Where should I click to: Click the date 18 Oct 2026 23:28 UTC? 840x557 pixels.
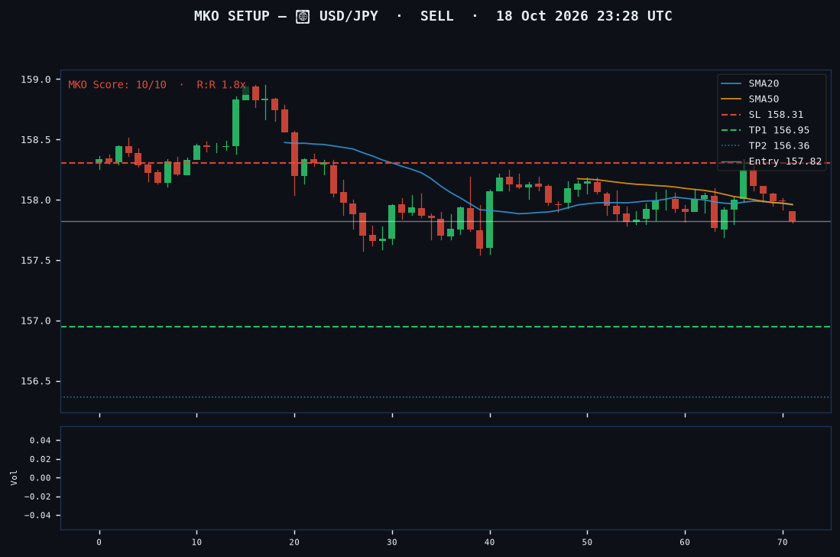[x=584, y=16]
